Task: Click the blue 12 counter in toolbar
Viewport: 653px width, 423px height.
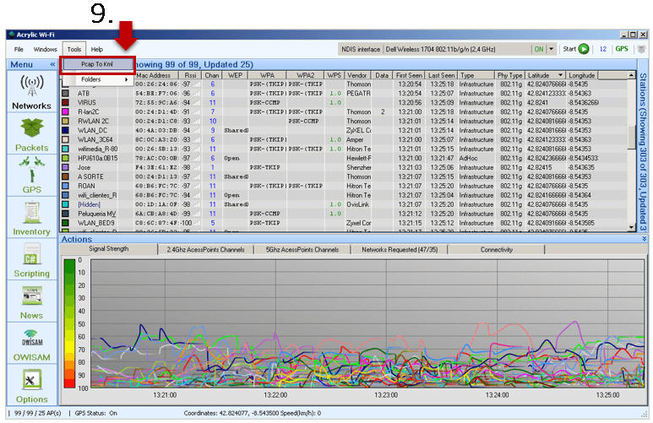Action: pos(602,49)
